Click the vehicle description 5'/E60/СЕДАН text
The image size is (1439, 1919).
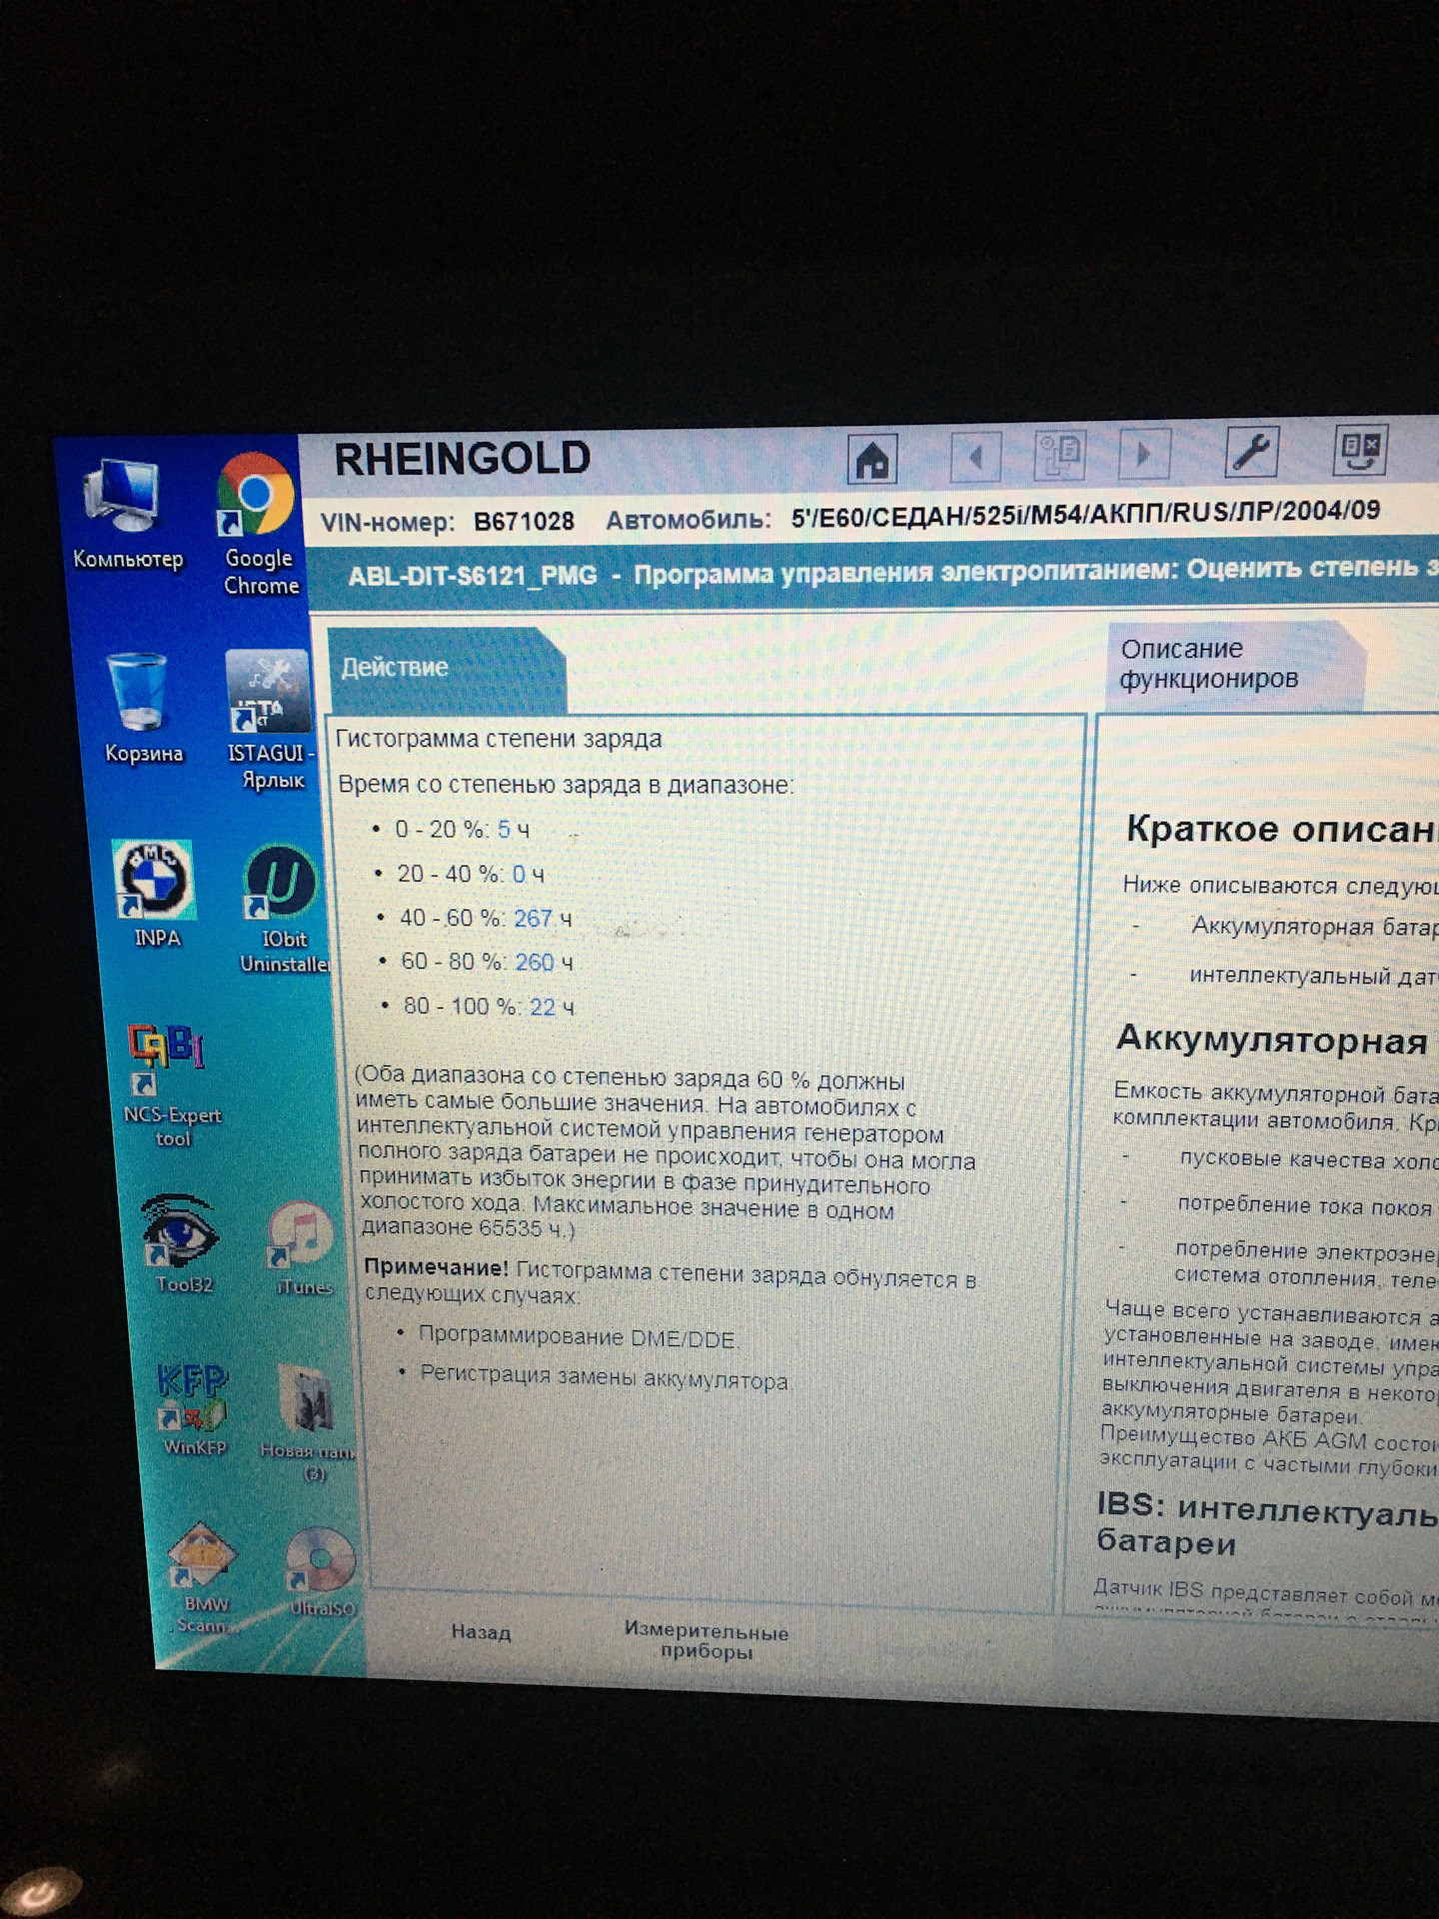coord(1085,514)
